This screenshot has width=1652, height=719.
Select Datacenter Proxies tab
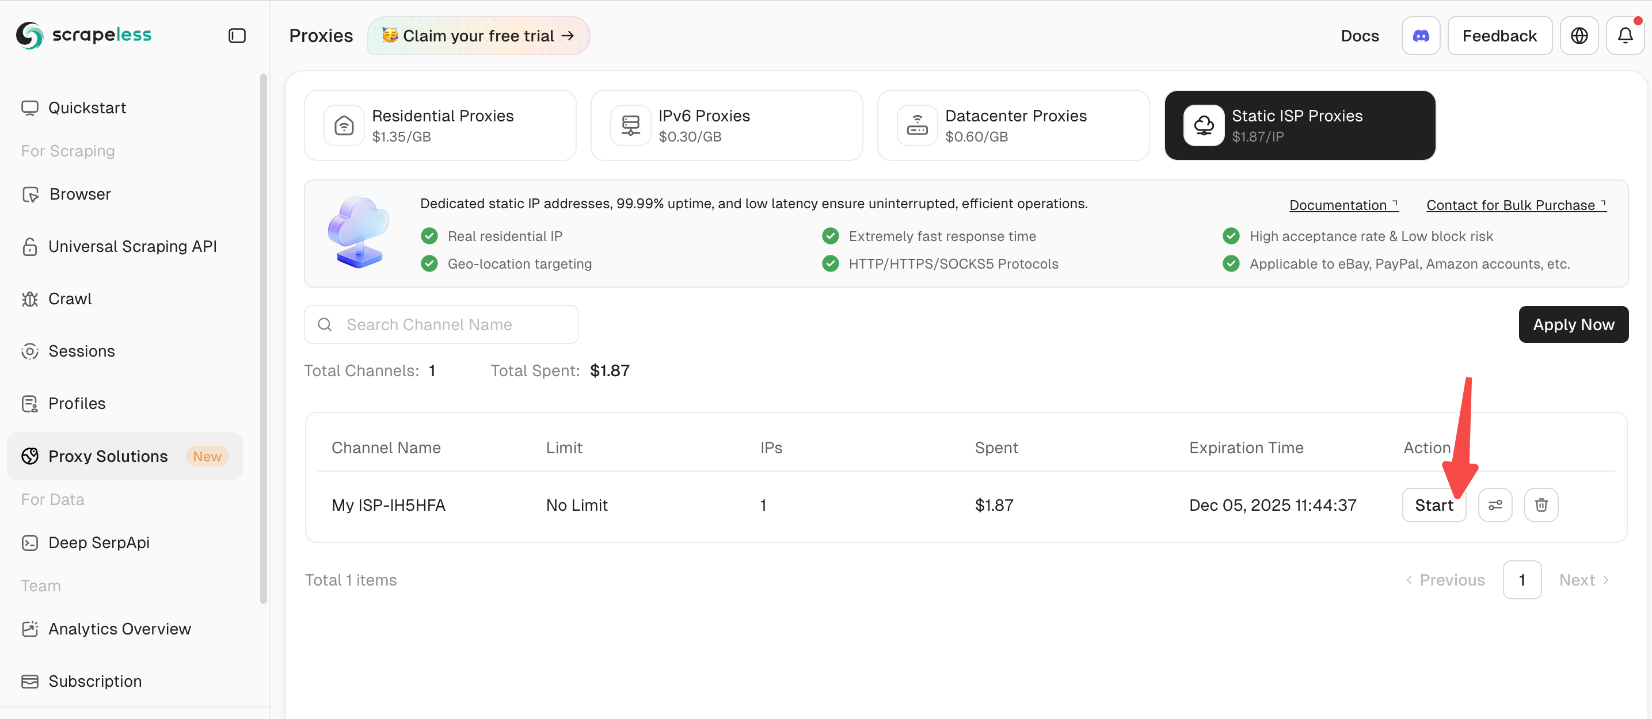click(1012, 125)
